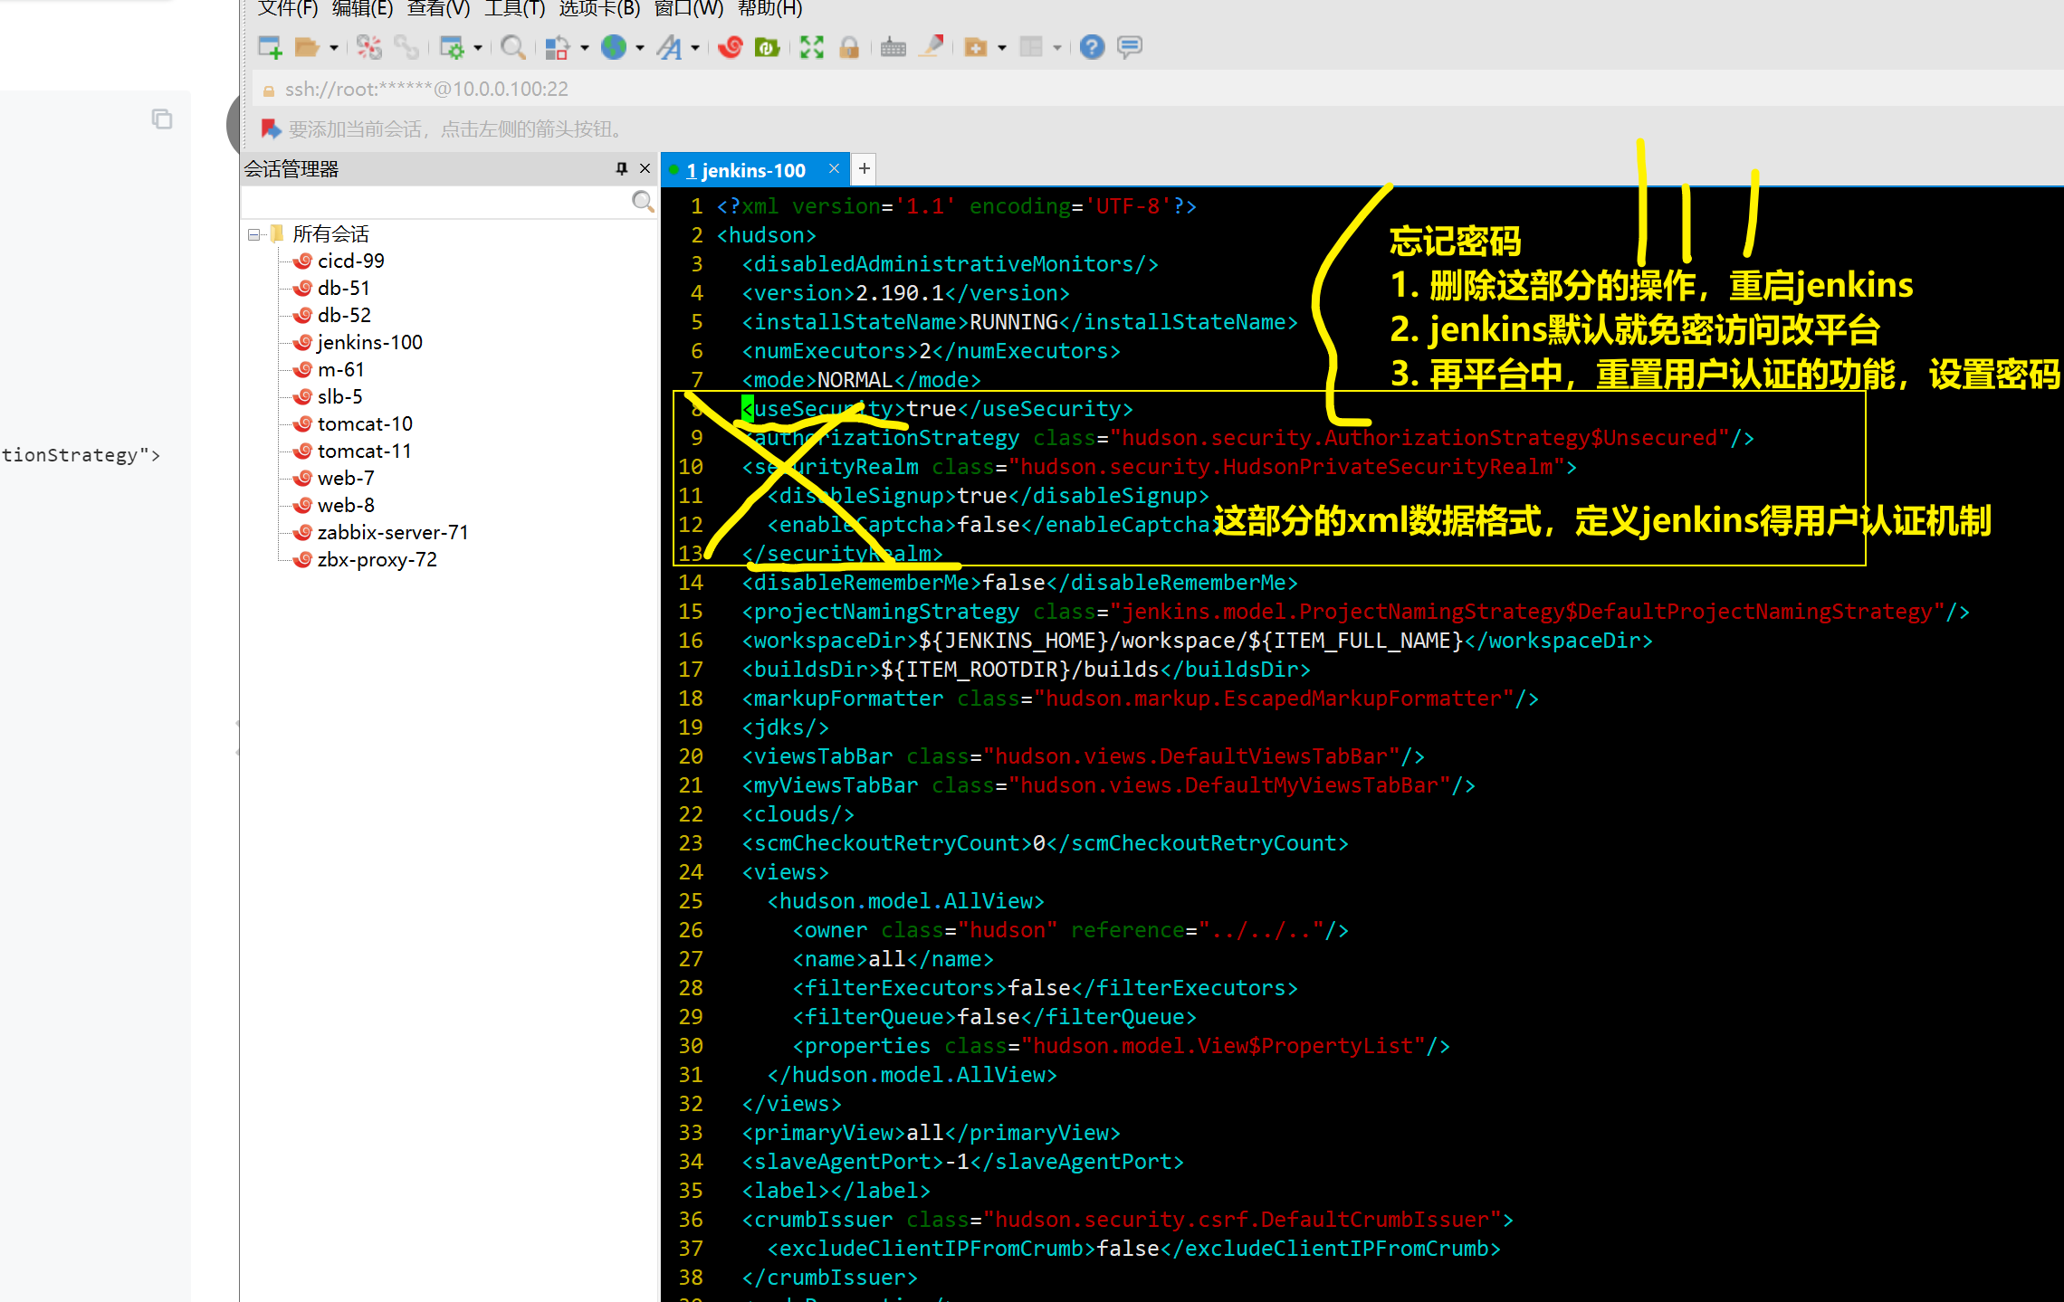Open the font dropdown arrow
The height and width of the screenshot is (1302, 2064).
click(x=695, y=48)
